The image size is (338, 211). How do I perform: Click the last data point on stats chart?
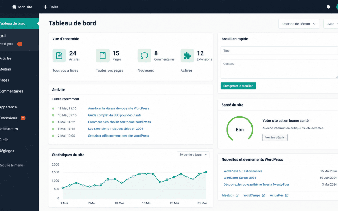pos(206,172)
